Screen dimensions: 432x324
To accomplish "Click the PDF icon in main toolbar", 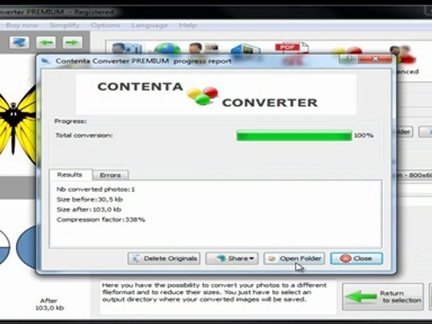I will (x=292, y=48).
